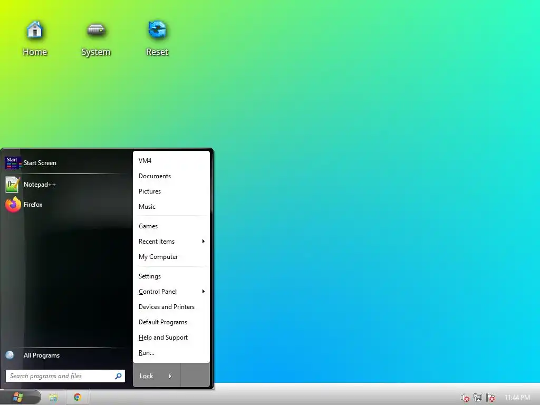Focus the Search programs and files box
The image size is (540, 405).
tap(65, 376)
